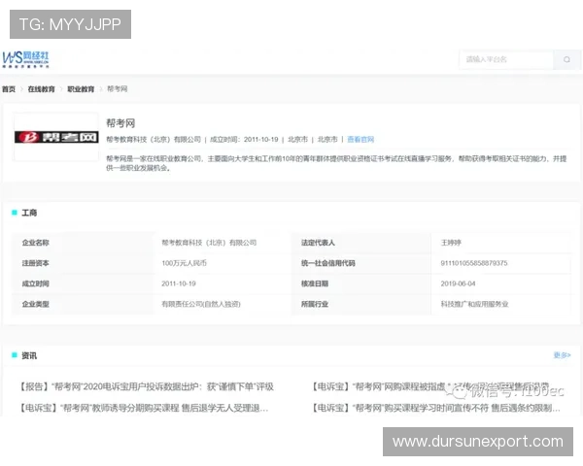Click the 帮考网 company description paragraph

336,163
